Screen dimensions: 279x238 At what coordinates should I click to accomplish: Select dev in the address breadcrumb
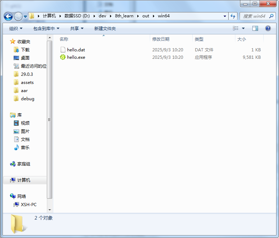[x=102, y=16]
